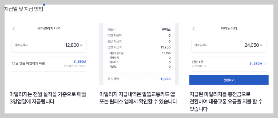This screenshot has height=118, width=278.
Task: Click the 미세먼지 row label
Action: click(x=114, y=58)
